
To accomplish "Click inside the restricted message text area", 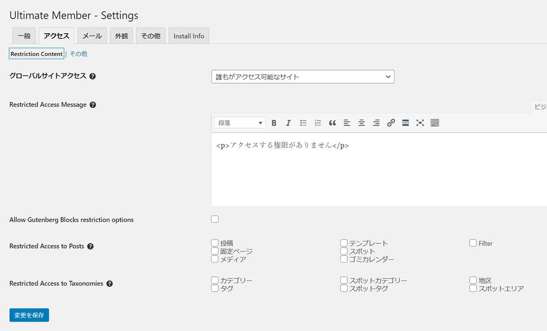I will coord(379,170).
